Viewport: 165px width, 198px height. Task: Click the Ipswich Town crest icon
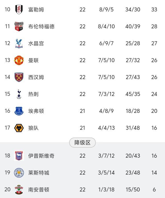(19, 156)
